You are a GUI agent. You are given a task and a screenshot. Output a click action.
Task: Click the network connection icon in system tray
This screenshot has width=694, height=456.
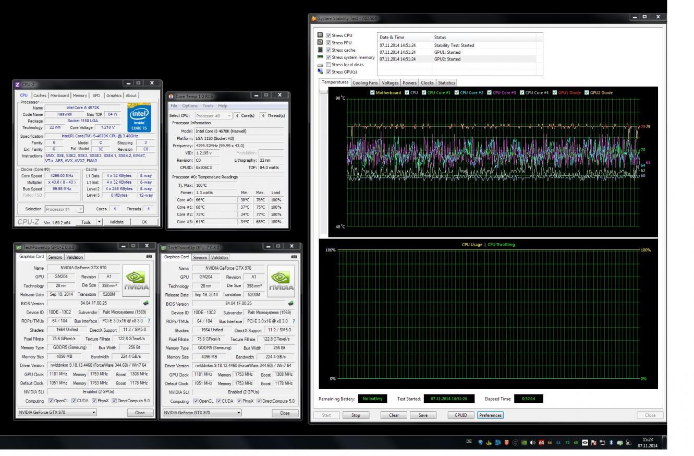602,442
